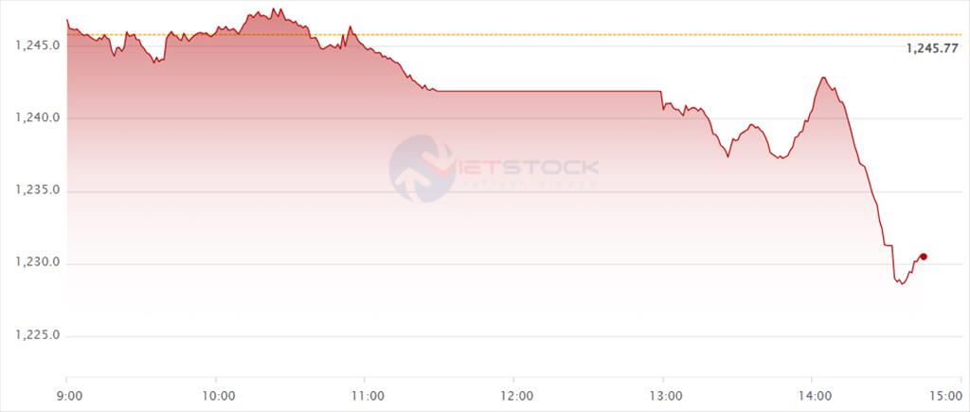Click the 1,230.0 price axis label
Image resolution: width=970 pixels, height=412 pixels.
tap(38, 263)
